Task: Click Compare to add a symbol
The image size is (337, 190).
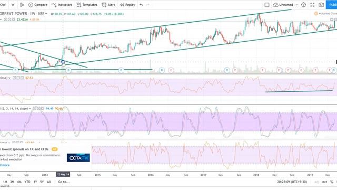Action: (38, 5)
